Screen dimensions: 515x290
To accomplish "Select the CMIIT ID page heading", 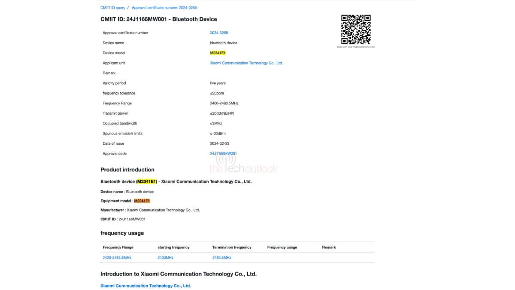I will tap(159, 19).
